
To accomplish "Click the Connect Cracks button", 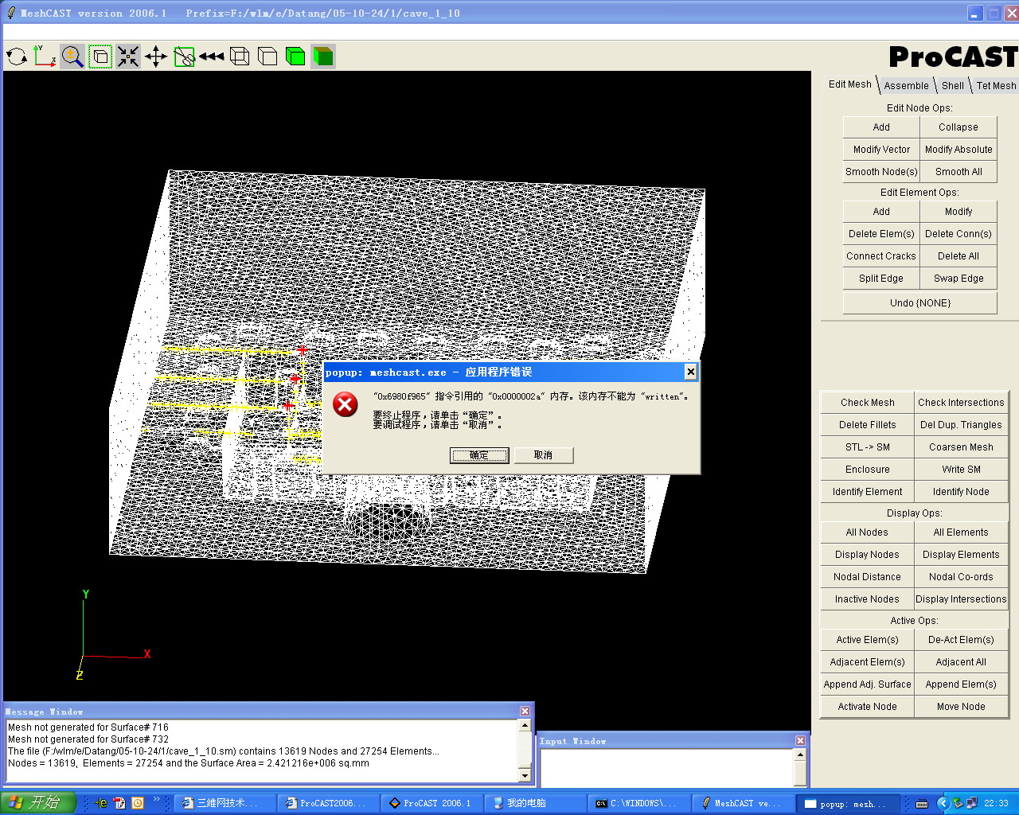I will pos(881,256).
